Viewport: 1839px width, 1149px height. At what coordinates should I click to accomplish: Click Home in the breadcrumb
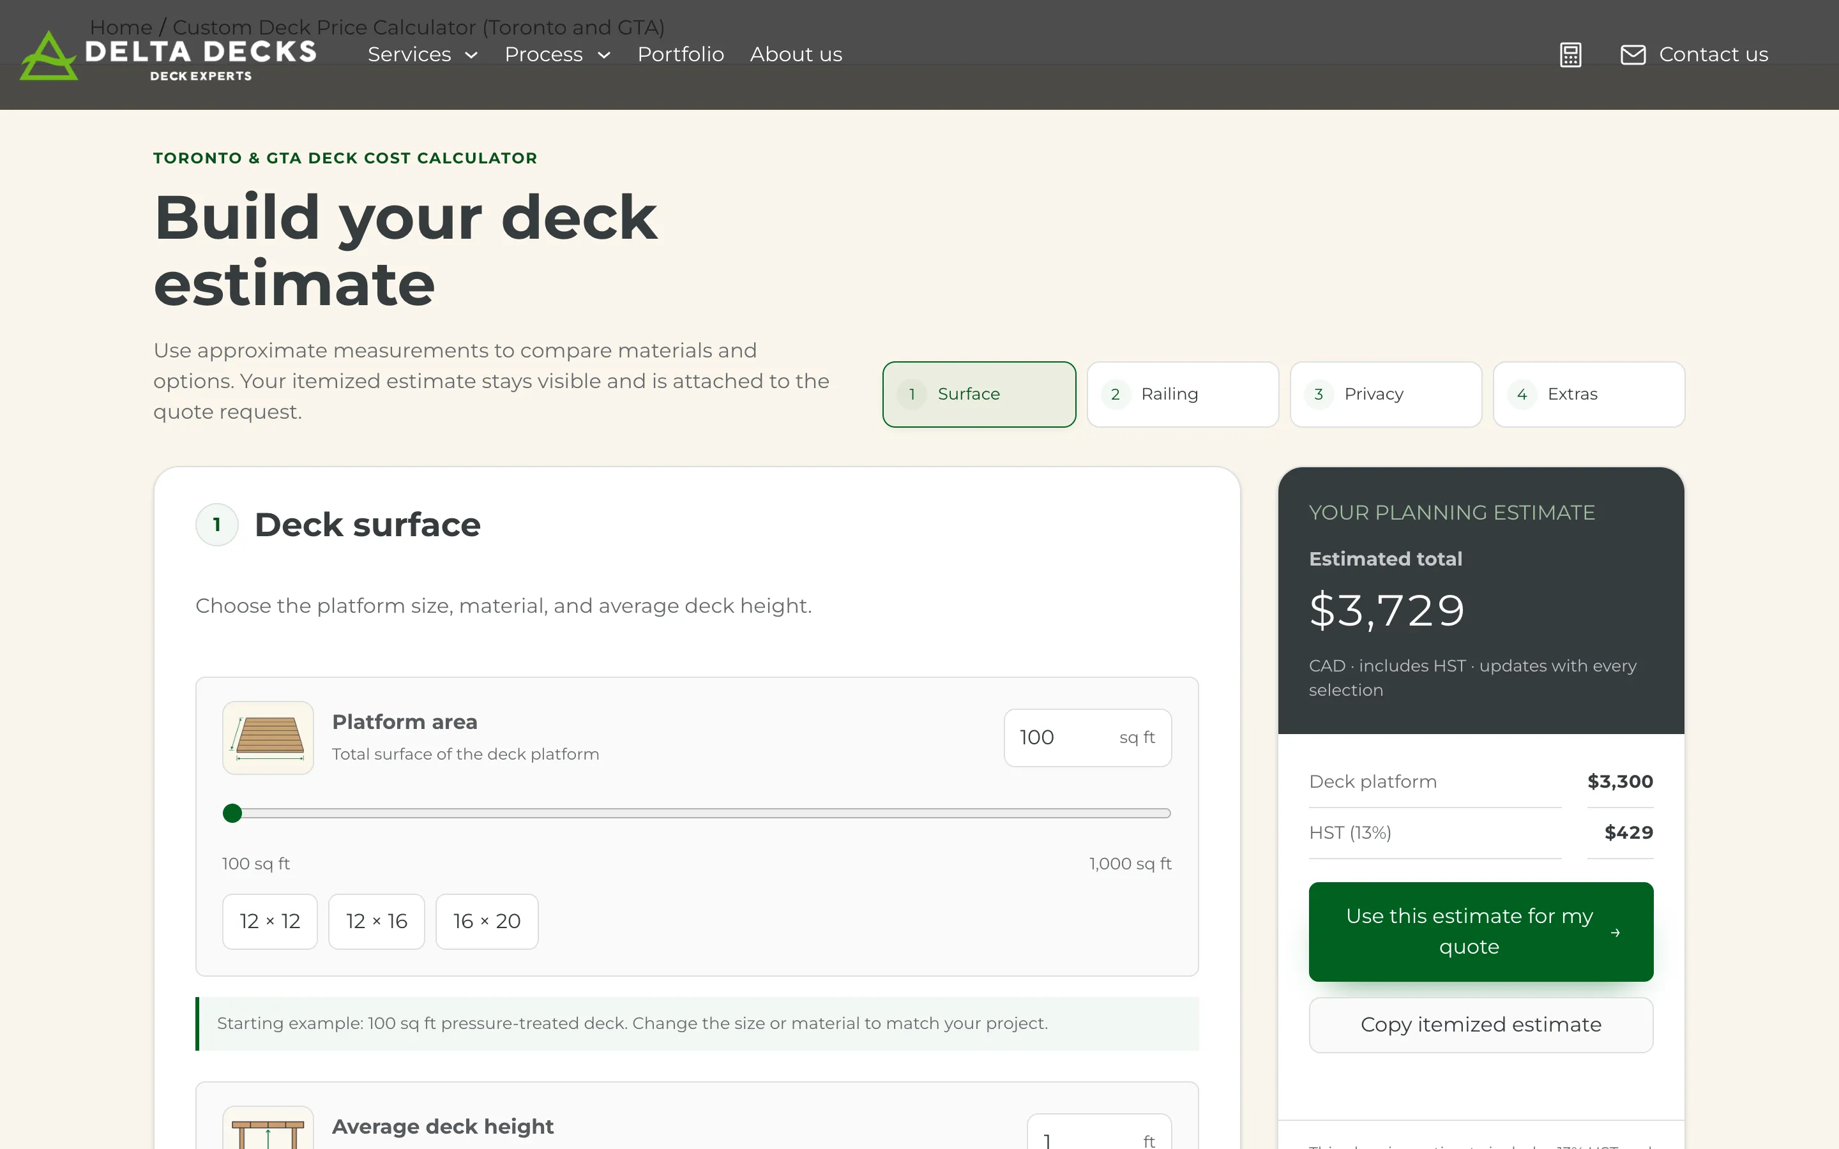pyautogui.click(x=121, y=27)
